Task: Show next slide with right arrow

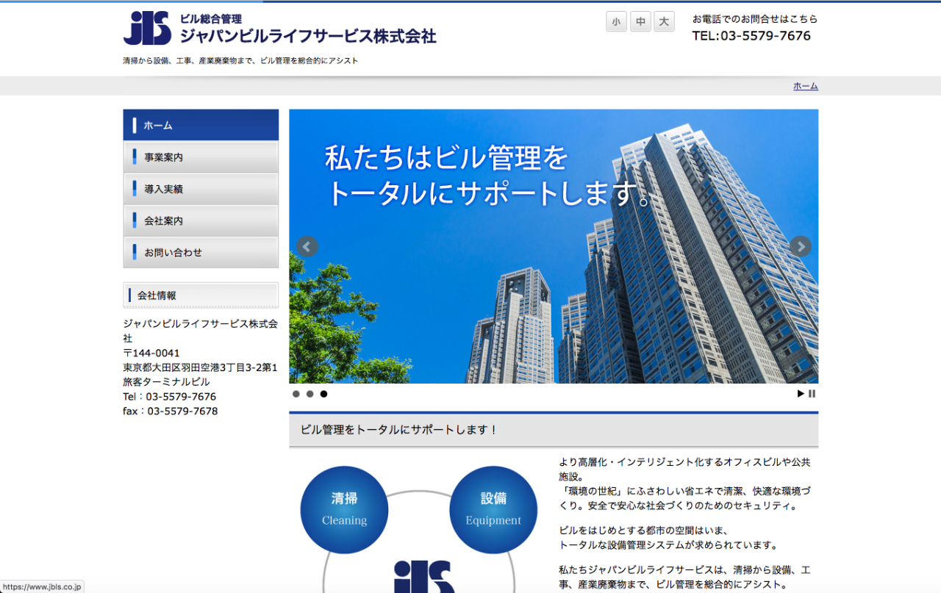Action: pos(801,246)
